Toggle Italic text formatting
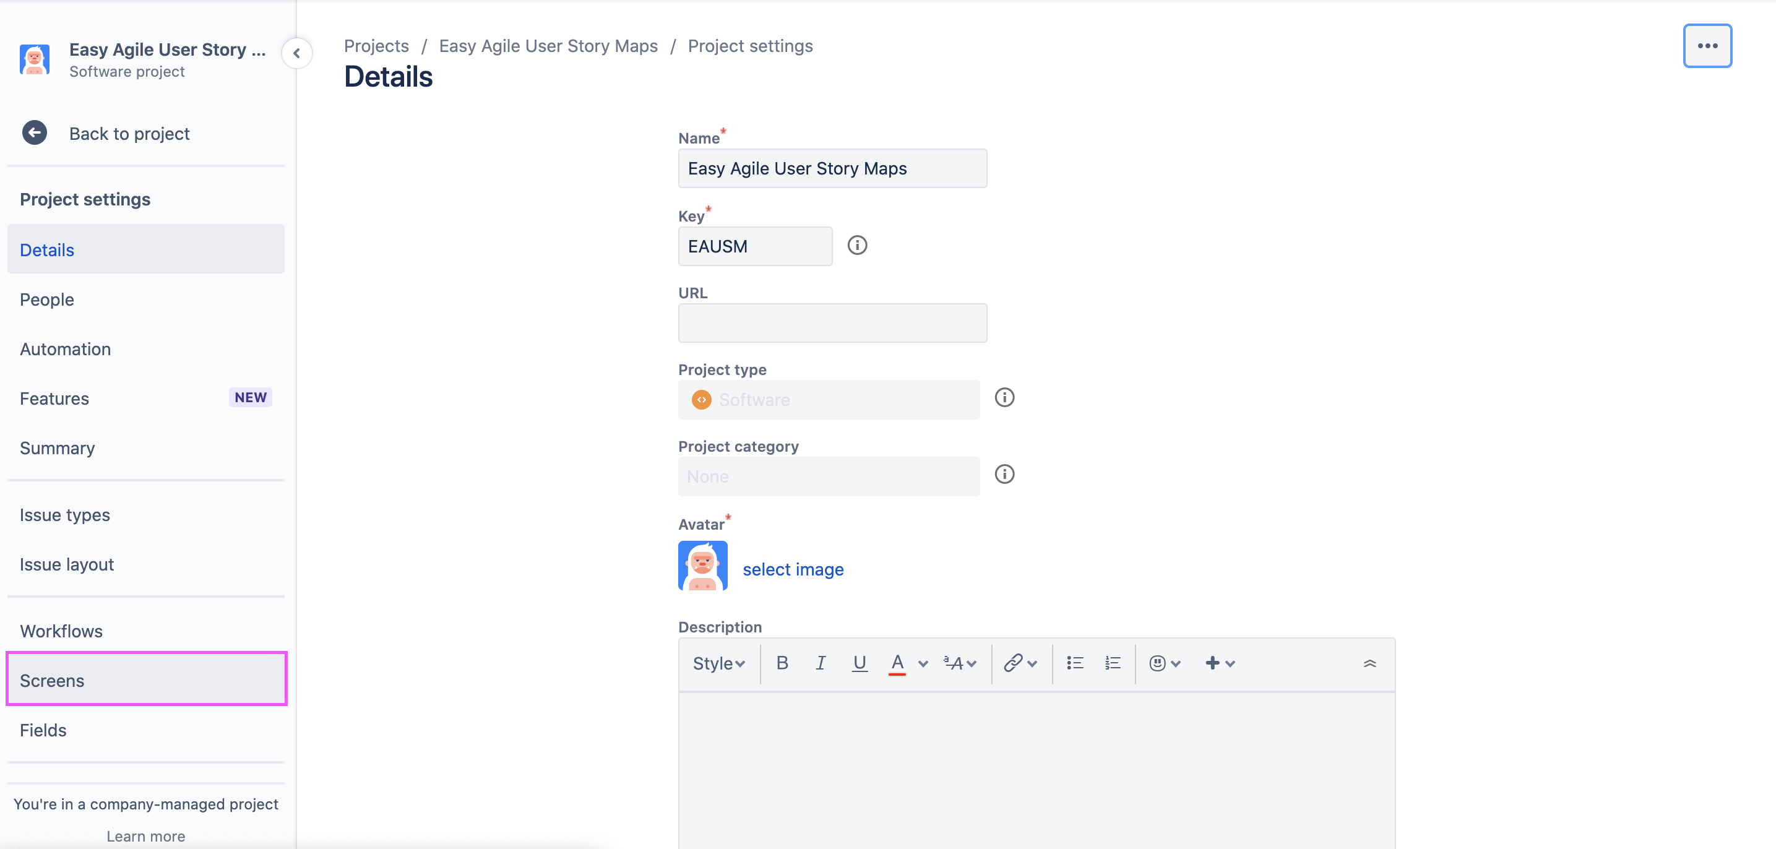1776x849 pixels. click(821, 663)
